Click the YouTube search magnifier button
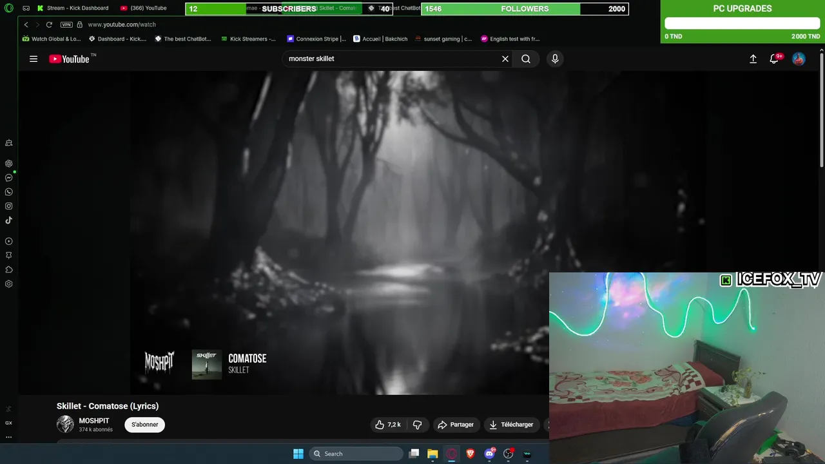This screenshot has height=464, width=825. [526, 59]
